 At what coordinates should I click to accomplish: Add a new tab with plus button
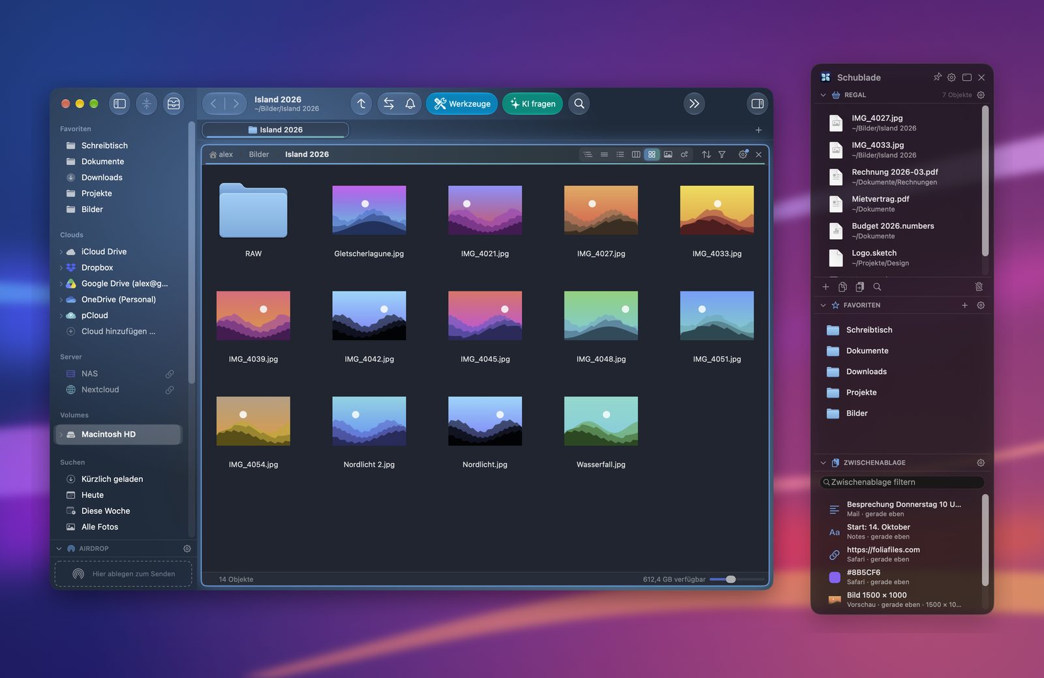[758, 130]
